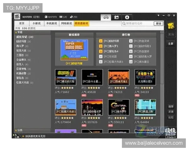Open the [FC]吞食天地1 orange game thumbnail
The image size is (189, 151).
(119, 77)
